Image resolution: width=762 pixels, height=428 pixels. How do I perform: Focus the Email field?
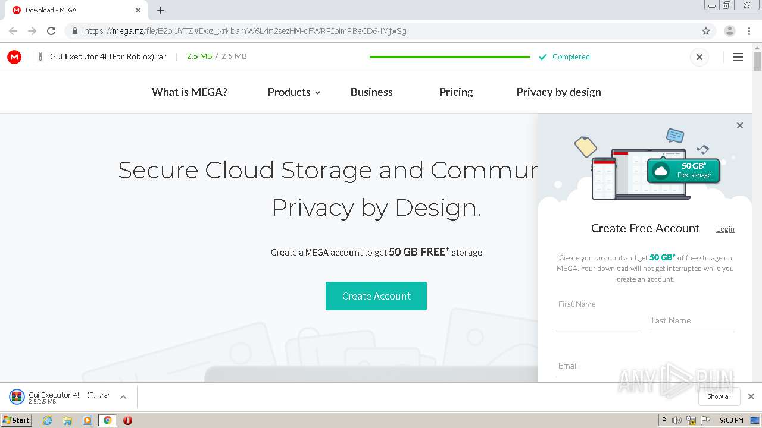coord(645,366)
